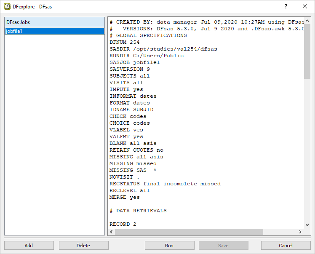Click the horizontal scrollbar left arrow

click(112, 232)
